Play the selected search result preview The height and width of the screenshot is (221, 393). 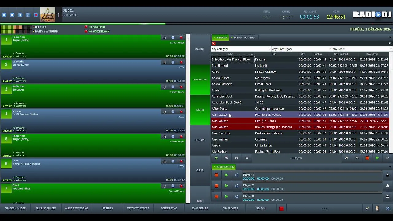(377, 158)
